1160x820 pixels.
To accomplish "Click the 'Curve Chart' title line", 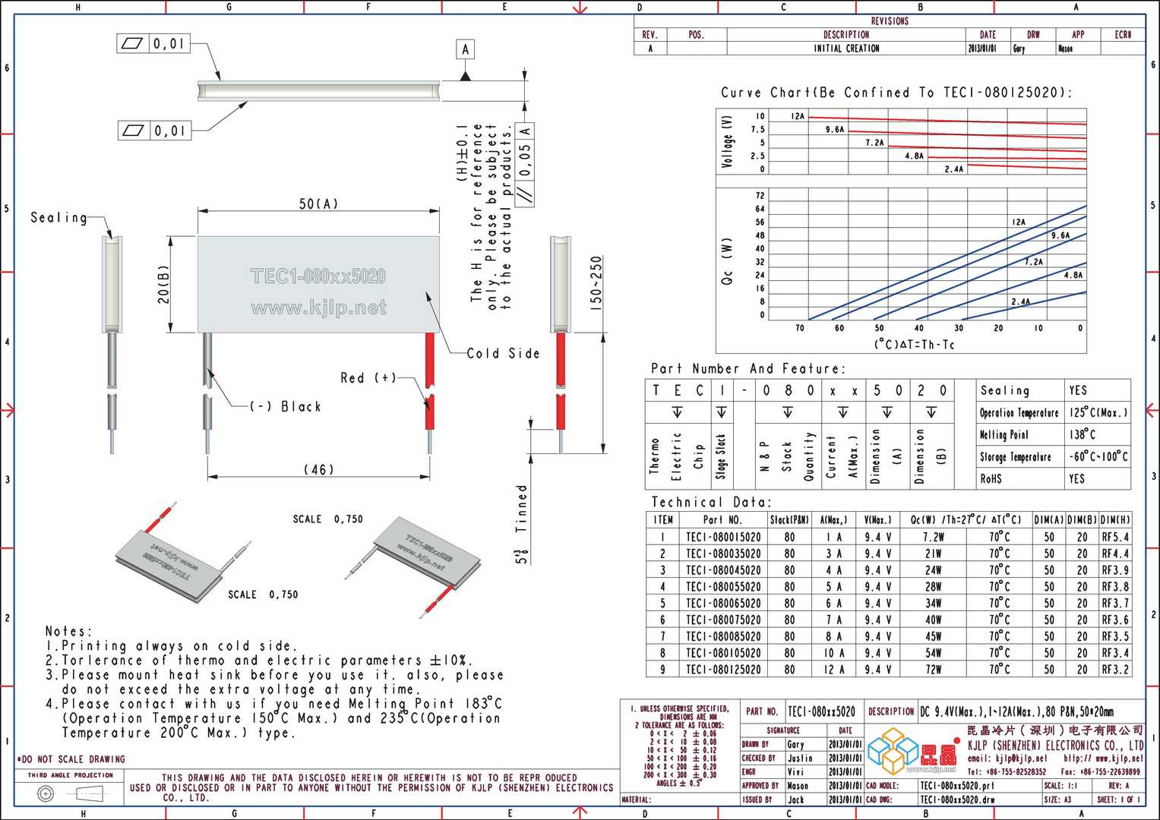I will point(896,93).
